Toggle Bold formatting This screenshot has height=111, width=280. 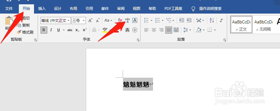coord(44,30)
